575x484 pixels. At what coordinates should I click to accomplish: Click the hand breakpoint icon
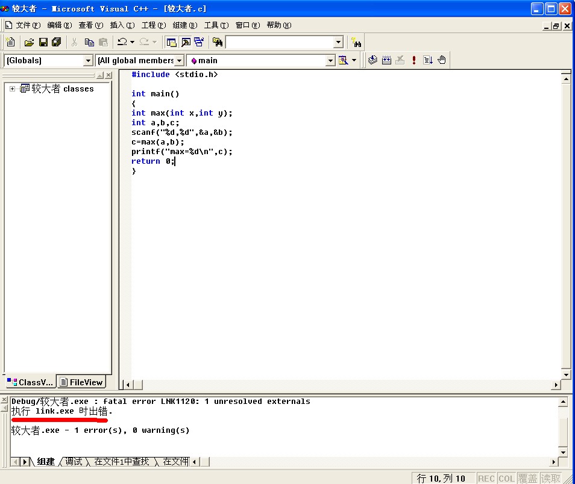(x=442, y=60)
